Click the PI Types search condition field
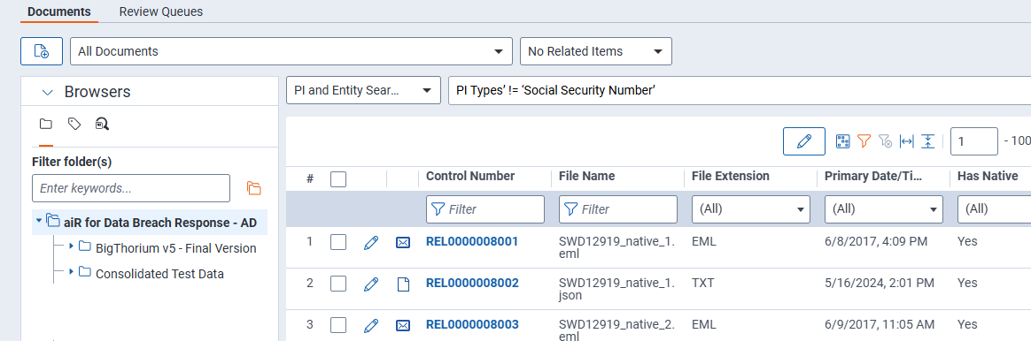Viewport: 1031px width, 341px height. click(x=740, y=90)
